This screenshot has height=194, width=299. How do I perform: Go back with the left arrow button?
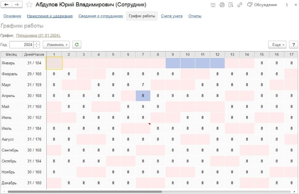(x=6, y=4)
